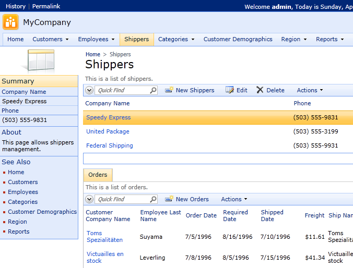Click the Edit pencil icon

tap(230, 90)
